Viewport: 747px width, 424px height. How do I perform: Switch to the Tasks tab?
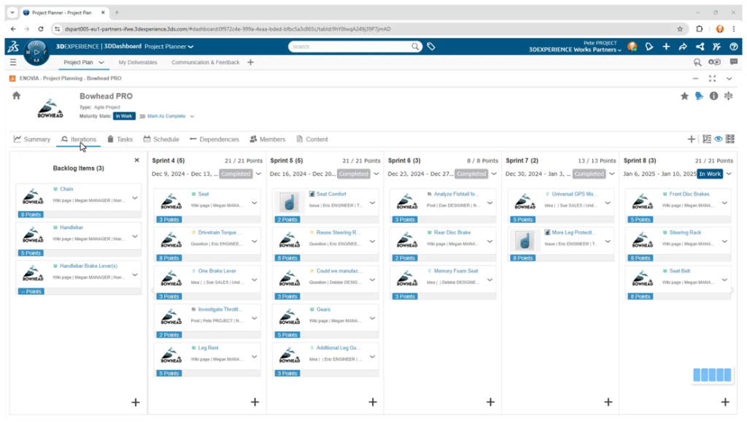click(120, 139)
